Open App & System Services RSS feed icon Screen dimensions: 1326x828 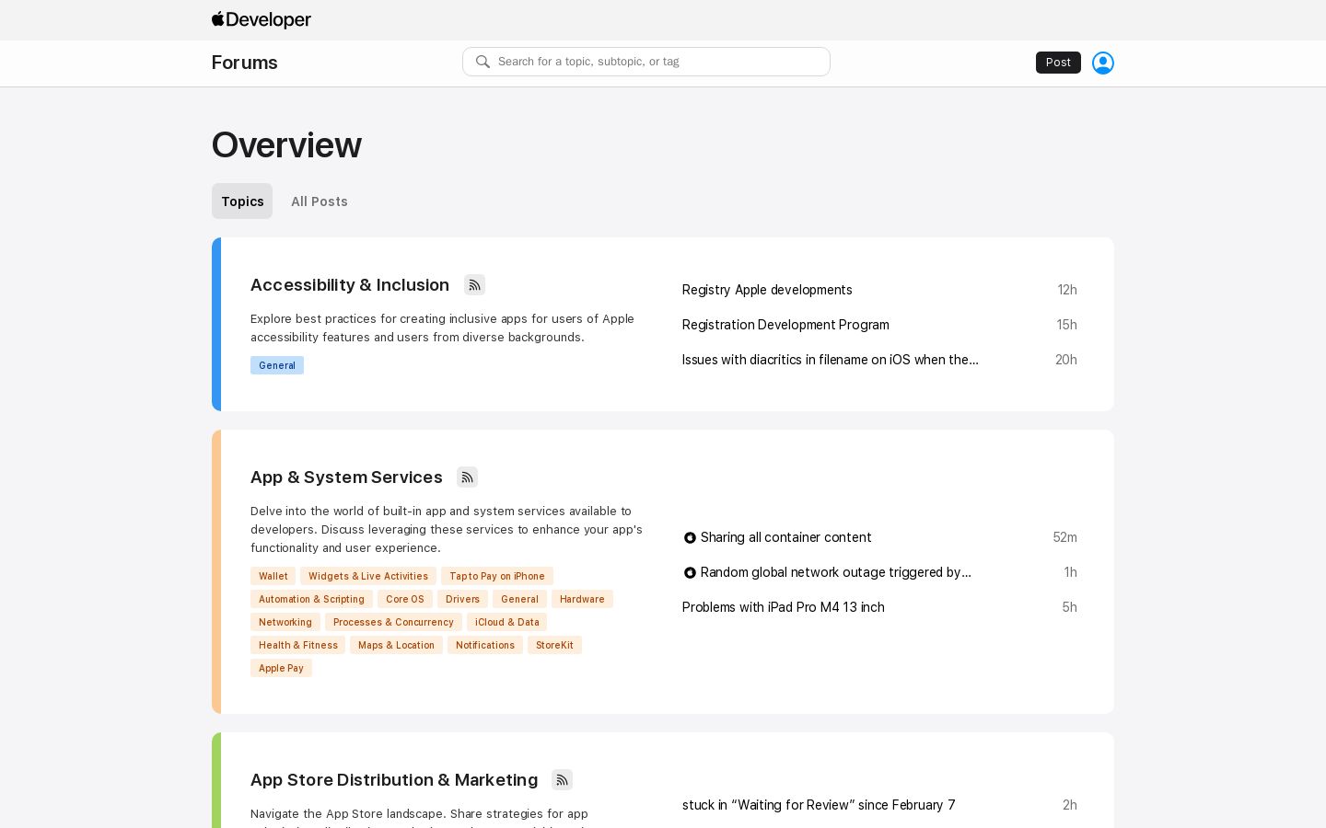click(467, 477)
